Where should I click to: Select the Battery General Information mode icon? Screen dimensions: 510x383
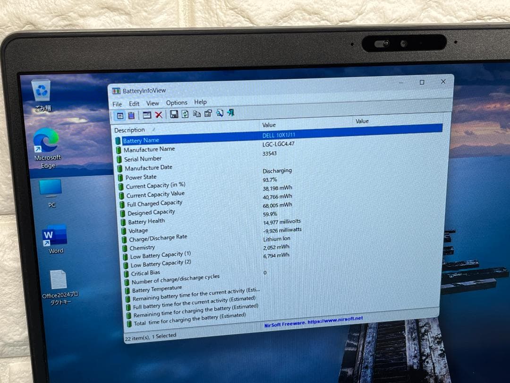(120, 114)
